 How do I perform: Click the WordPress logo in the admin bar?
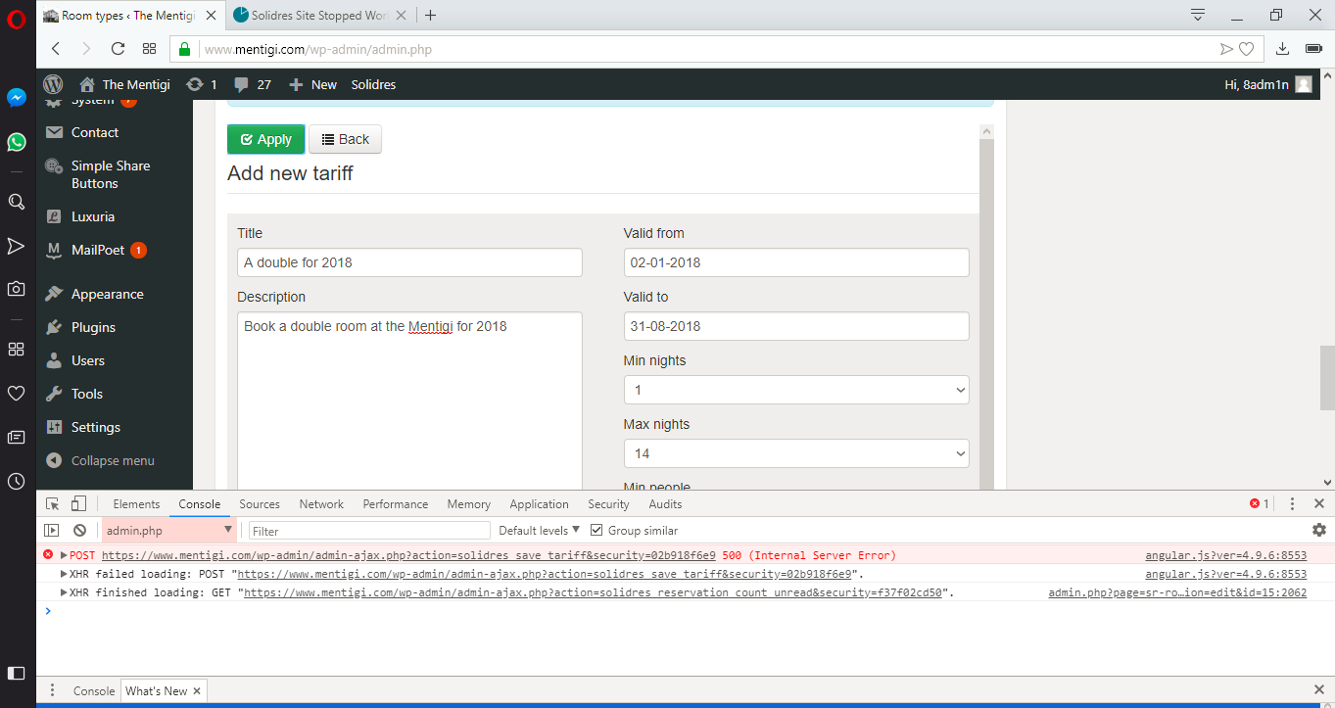[53, 85]
